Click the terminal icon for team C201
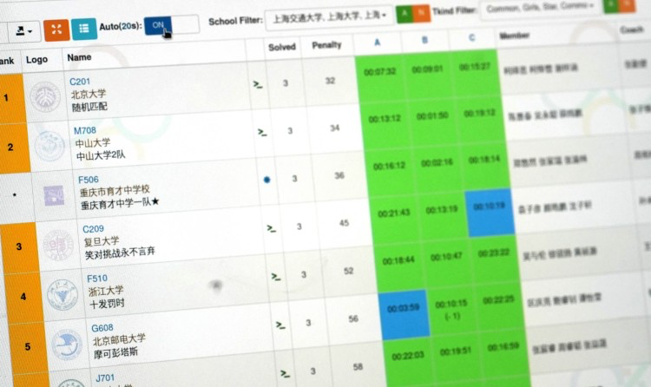This screenshot has height=387, width=651. pos(257,84)
